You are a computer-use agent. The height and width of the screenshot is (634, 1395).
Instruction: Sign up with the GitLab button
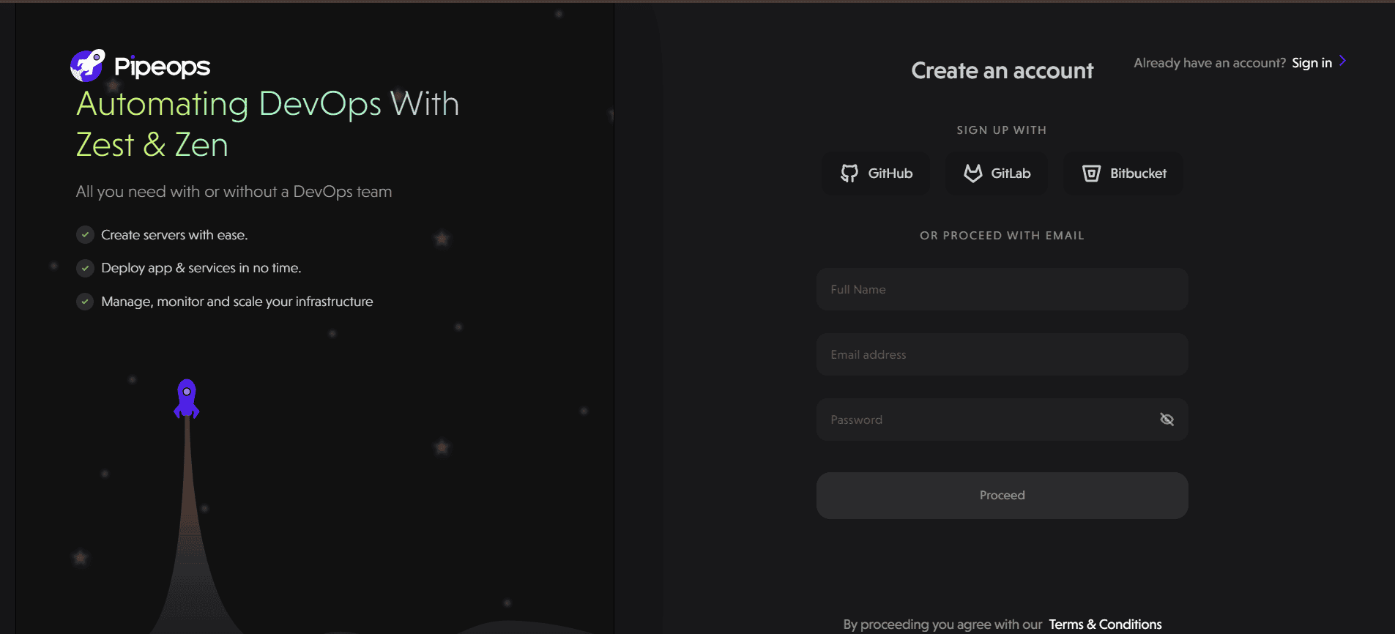pyautogui.click(x=997, y=174)
